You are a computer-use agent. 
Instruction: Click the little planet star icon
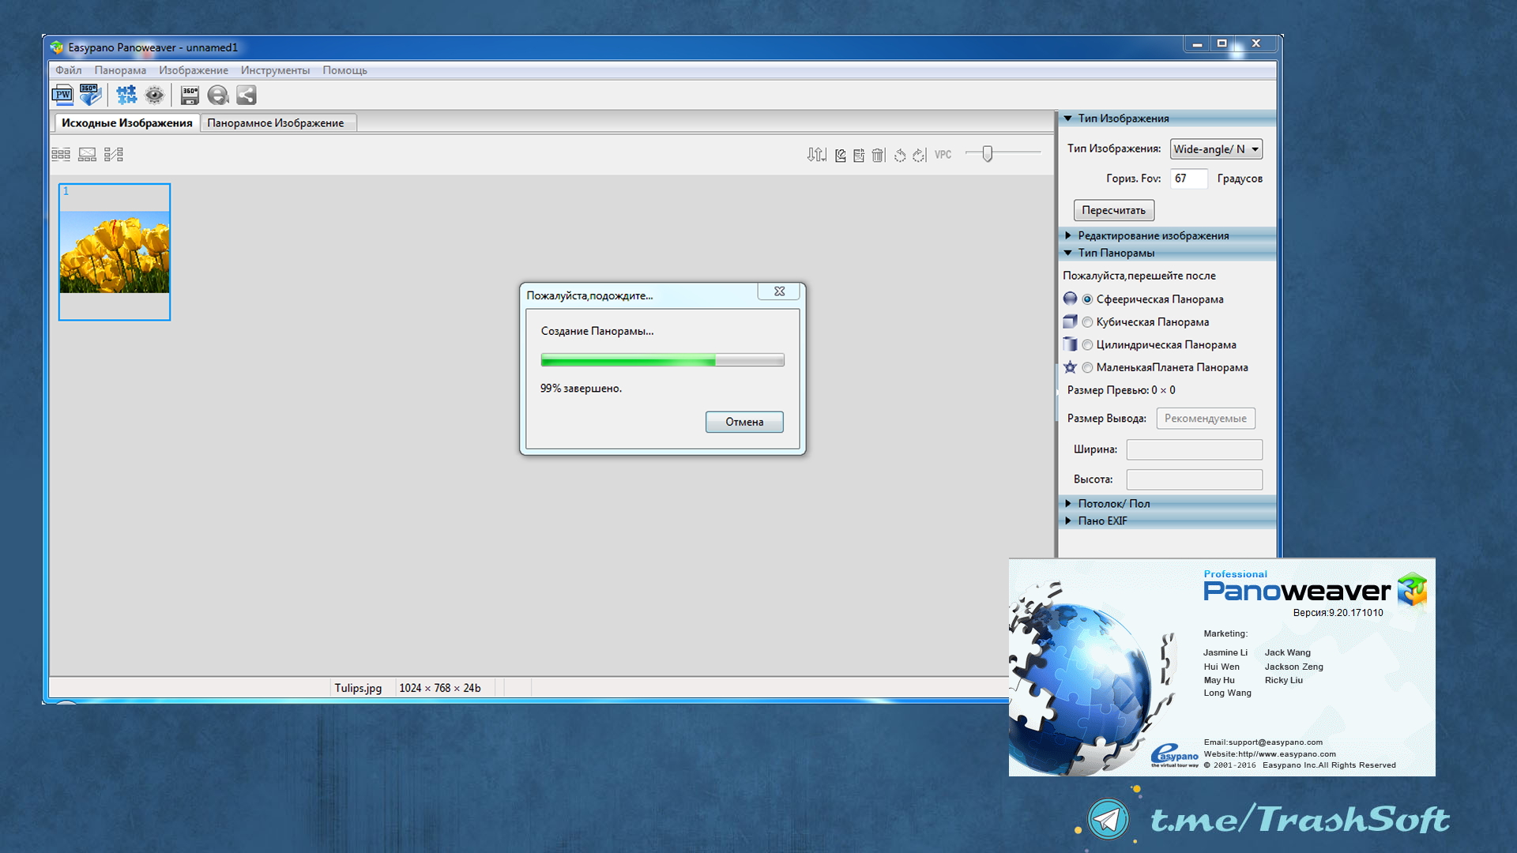(1070, 367)
